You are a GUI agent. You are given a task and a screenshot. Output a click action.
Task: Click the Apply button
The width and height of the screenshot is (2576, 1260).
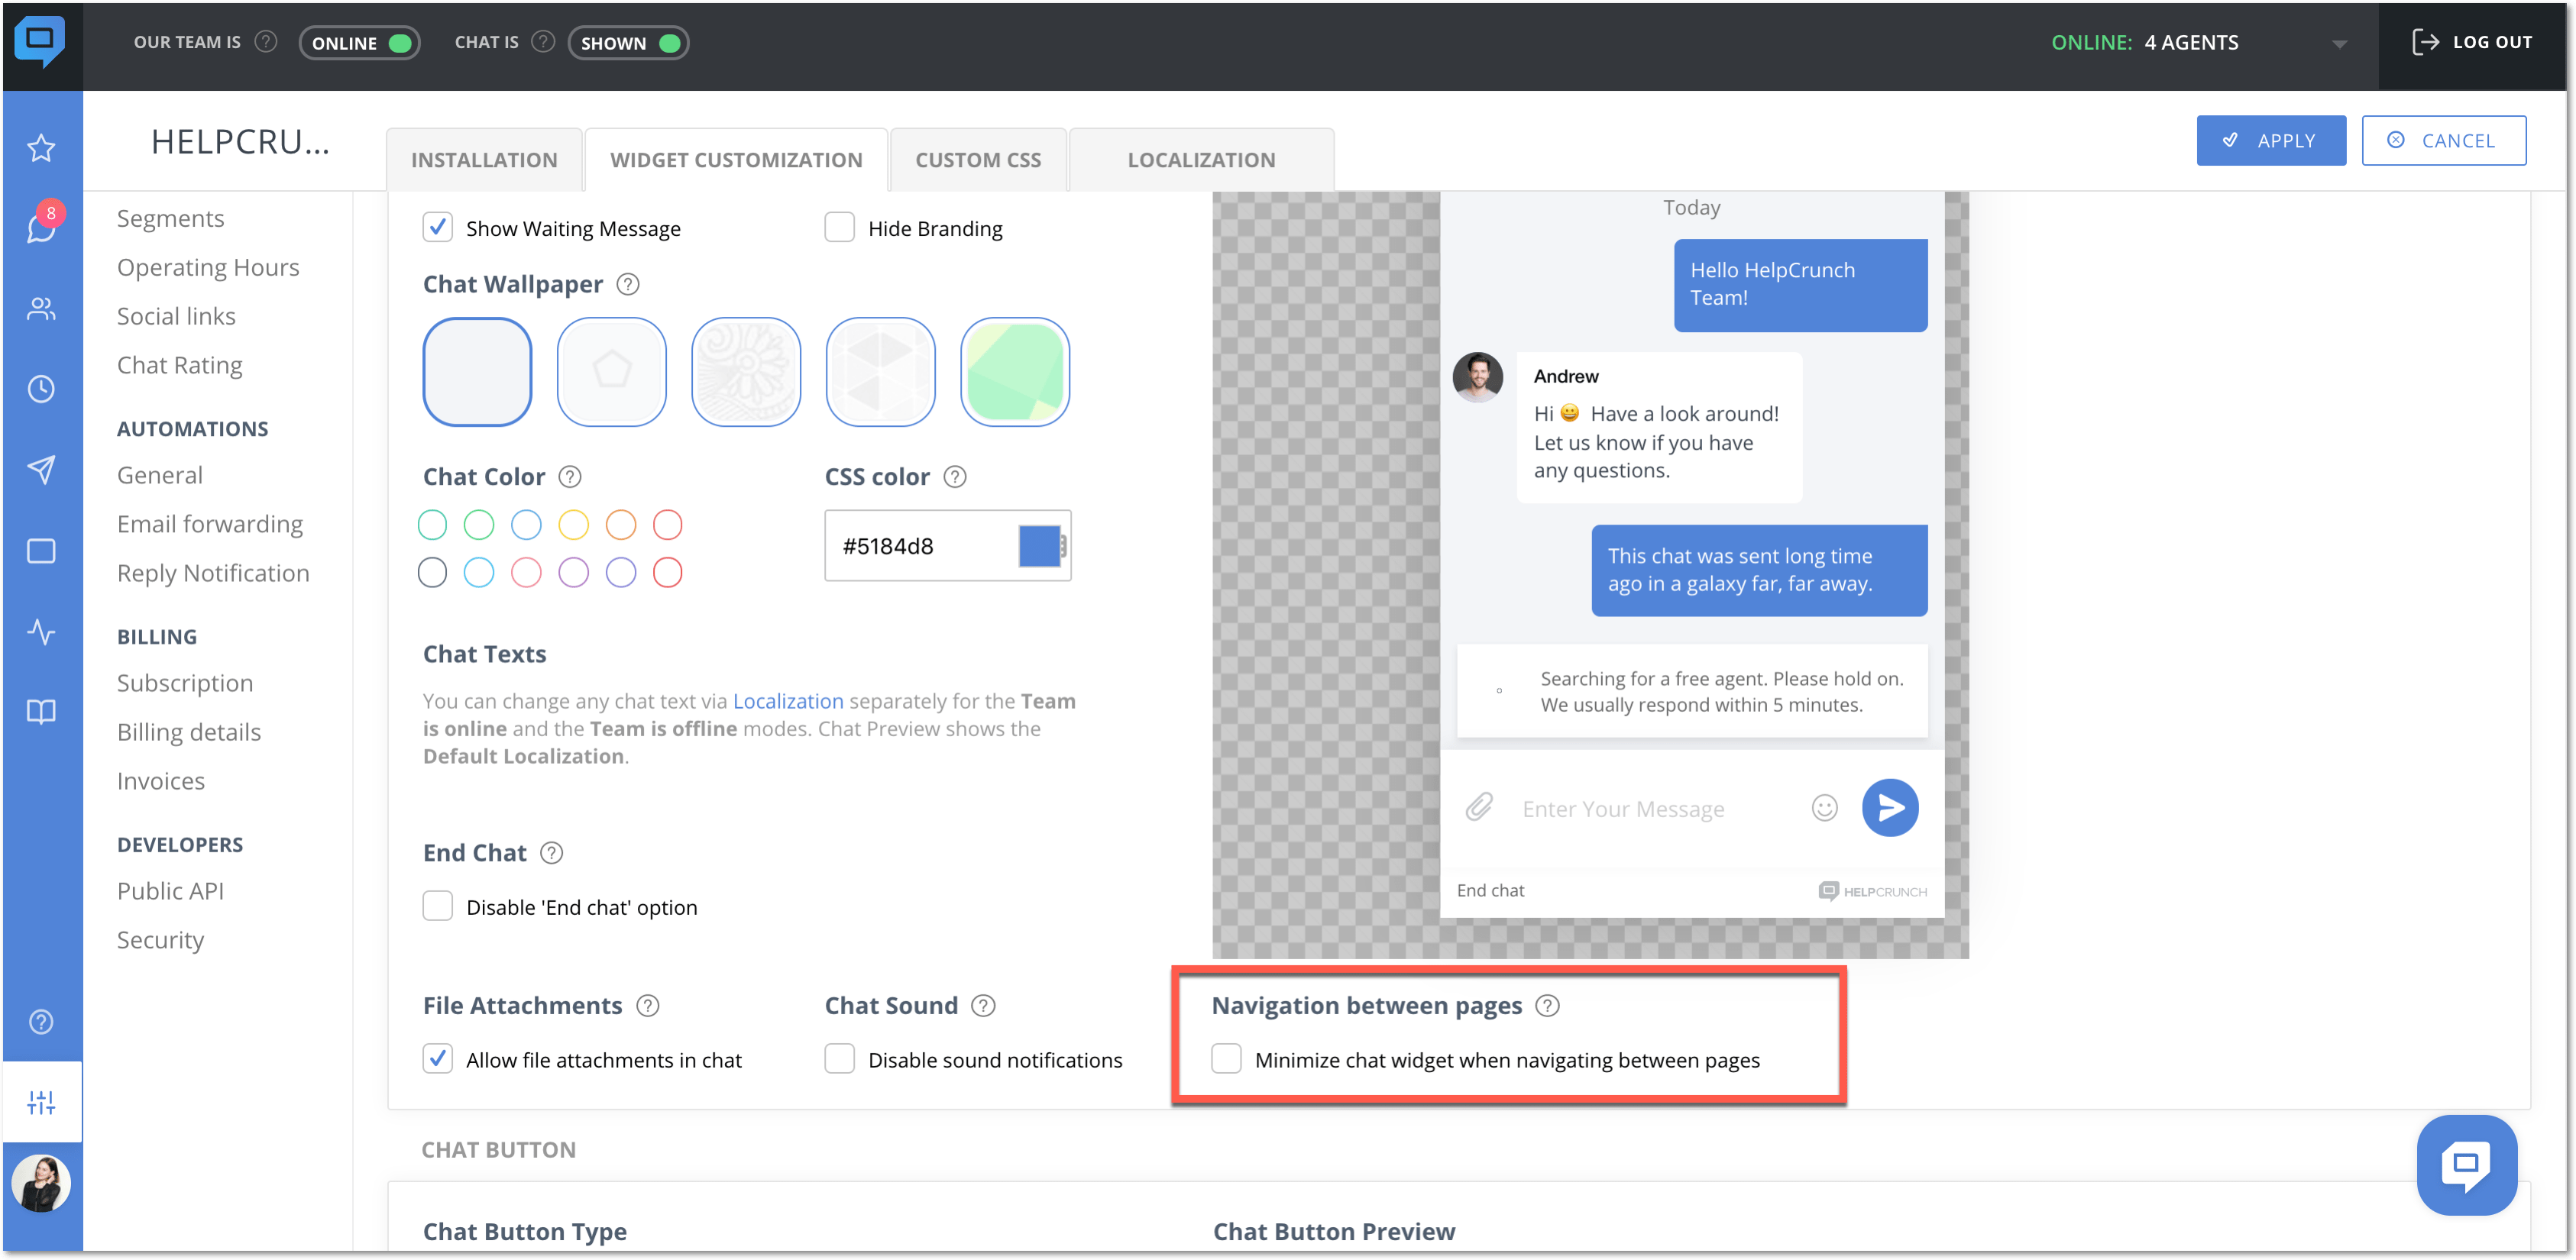coord(2270,140)
